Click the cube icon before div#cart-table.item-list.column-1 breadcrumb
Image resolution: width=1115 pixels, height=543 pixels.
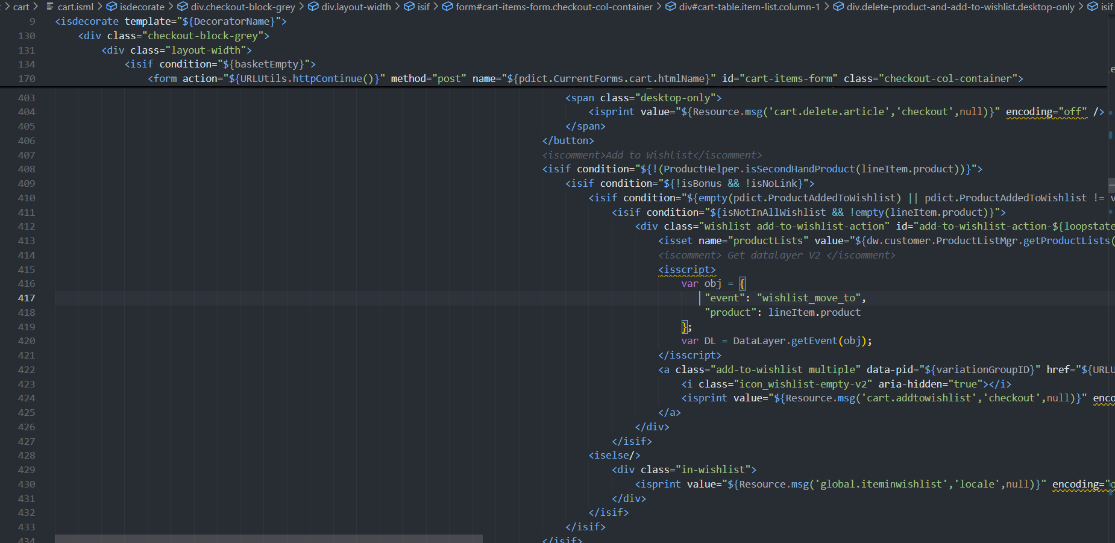coord(671,7)
